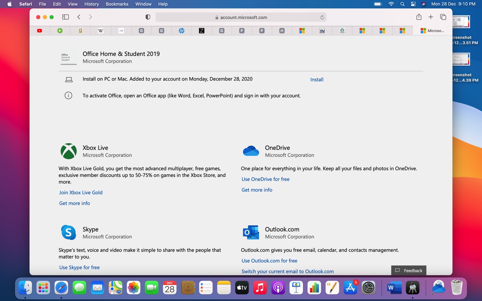Open the History menu
The height and width of the screenshot is (301, 482).
coord(91,4)
